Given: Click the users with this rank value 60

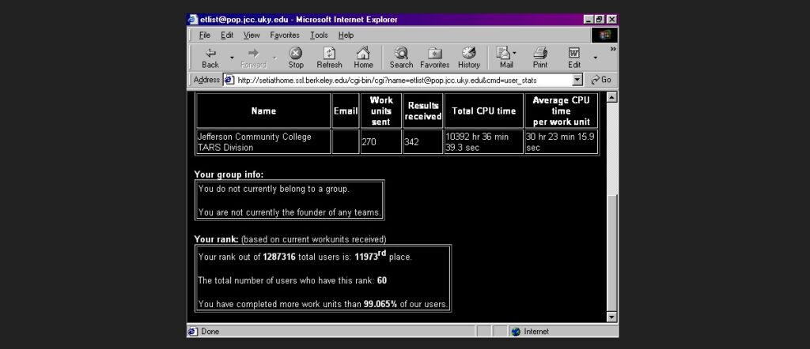Looking at the screenshot, I should pyautogui.click(x=382, y=280).
